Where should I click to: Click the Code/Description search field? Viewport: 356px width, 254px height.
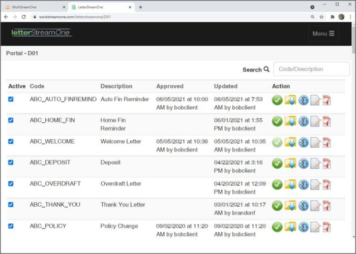311,69
